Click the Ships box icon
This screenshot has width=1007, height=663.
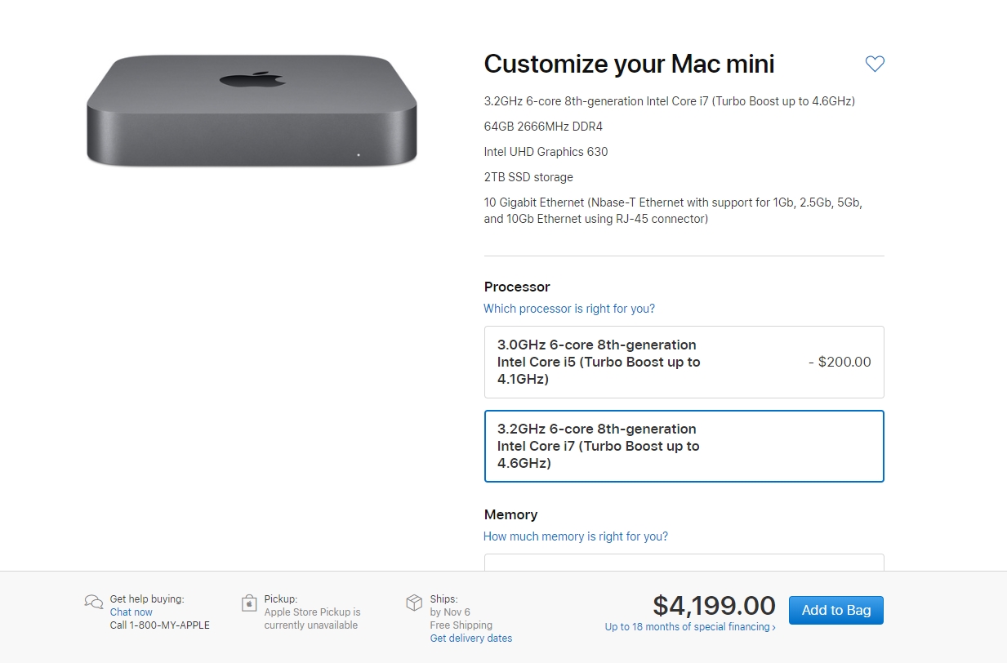click(414, 603)
